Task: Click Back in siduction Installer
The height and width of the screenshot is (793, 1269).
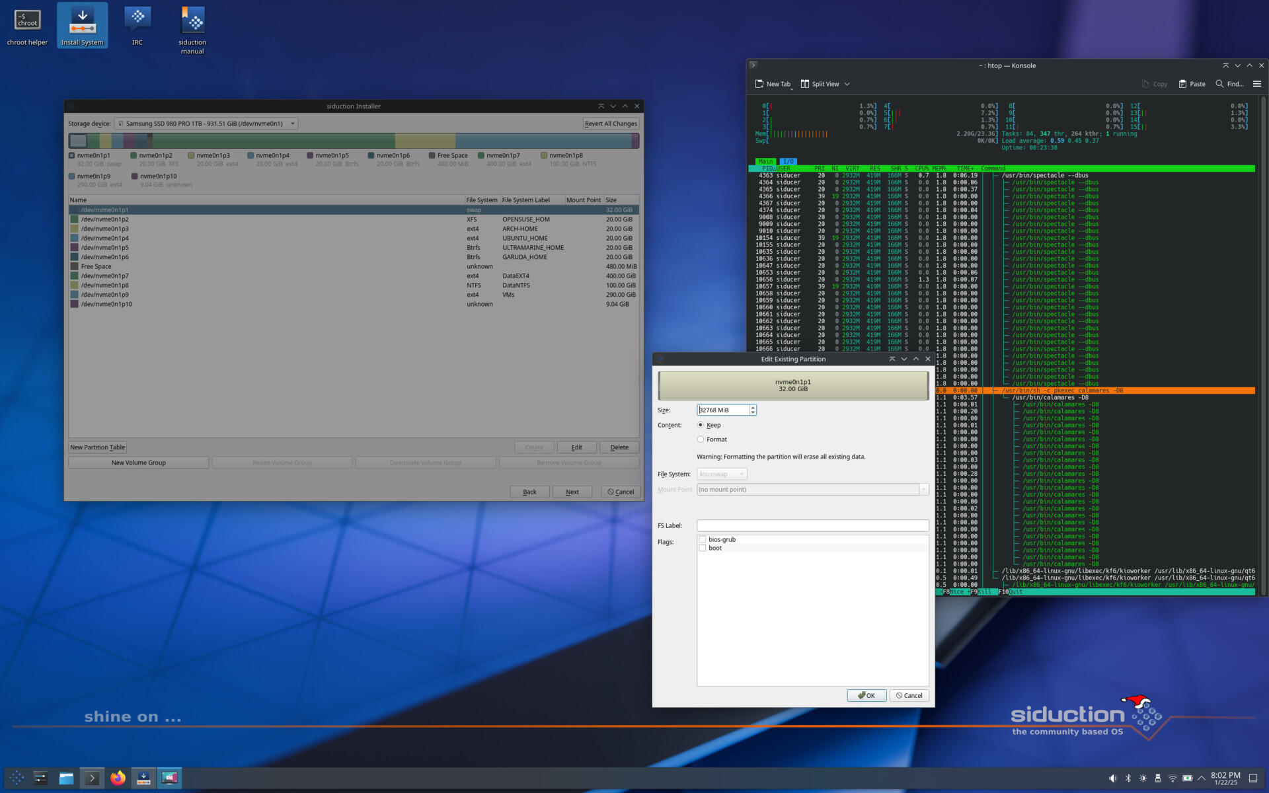Action: (529, 492)
